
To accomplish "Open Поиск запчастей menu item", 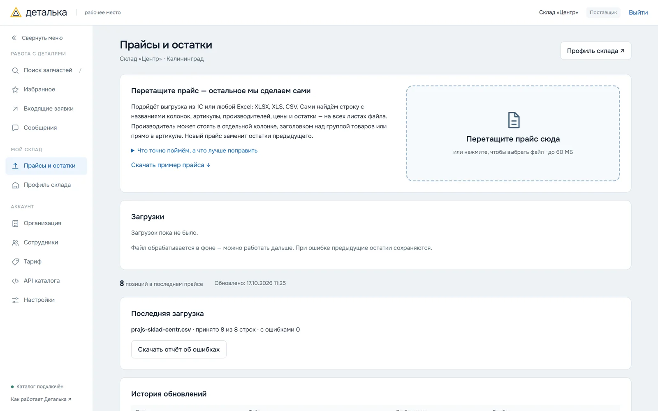I will coord(46,70).
